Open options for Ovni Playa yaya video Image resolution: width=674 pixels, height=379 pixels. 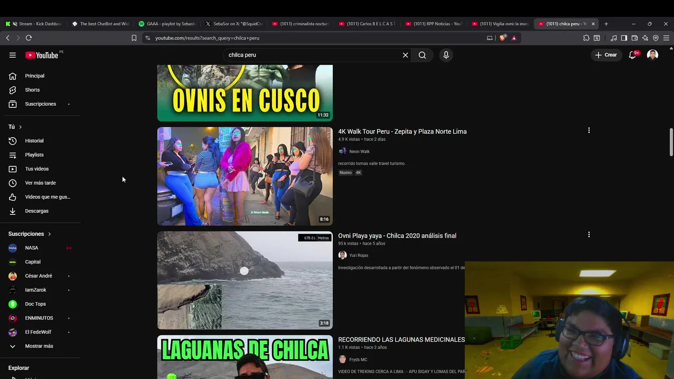589,235
